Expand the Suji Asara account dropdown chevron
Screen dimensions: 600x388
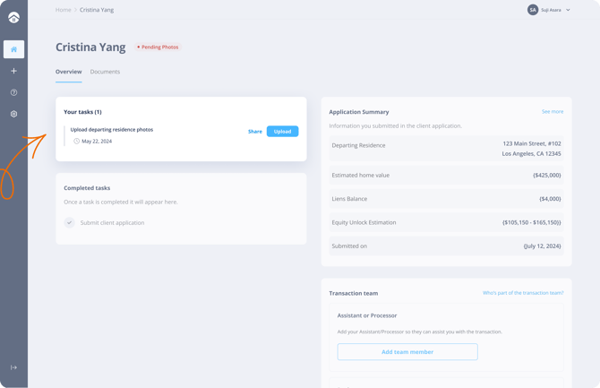[568, 10]
